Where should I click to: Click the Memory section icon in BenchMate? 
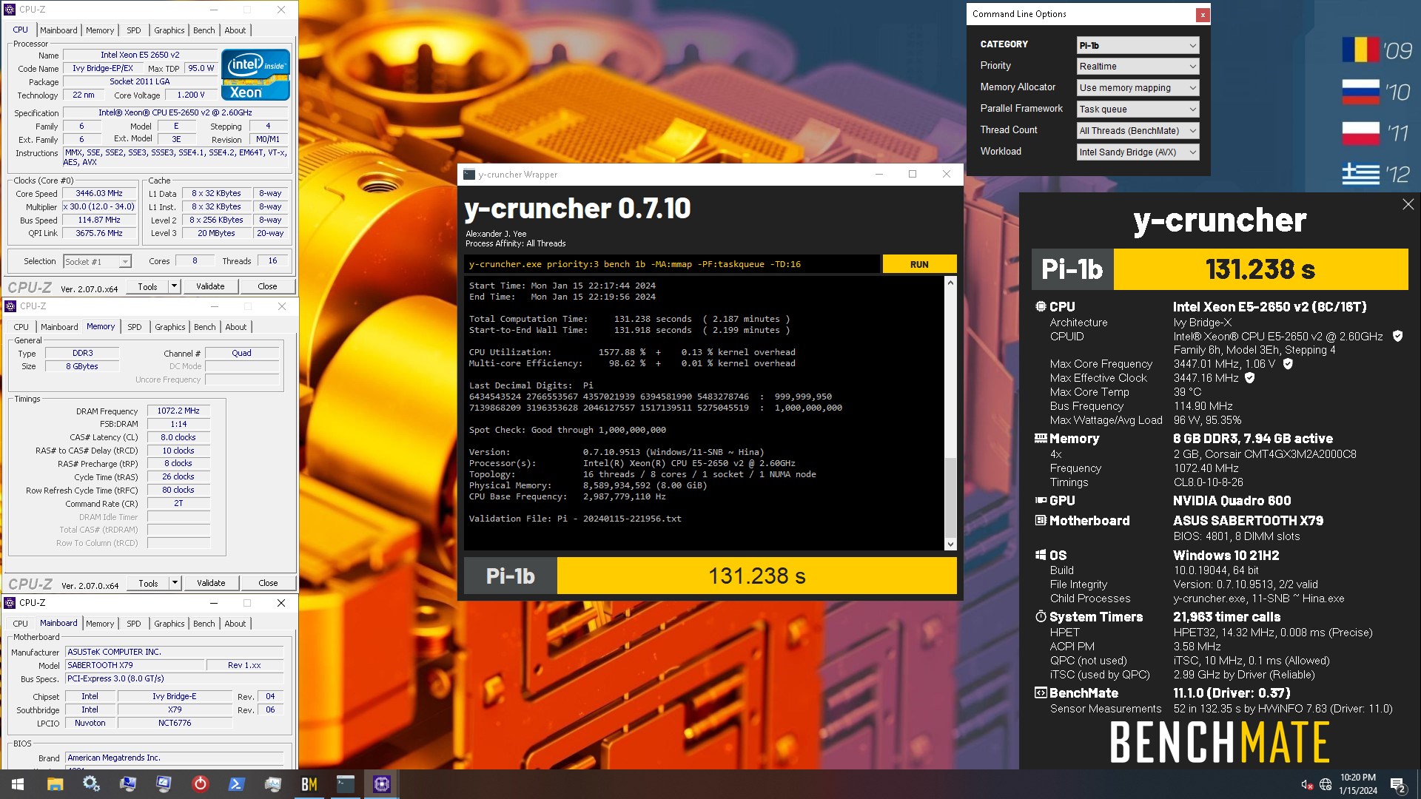[x=1041, y=438]
